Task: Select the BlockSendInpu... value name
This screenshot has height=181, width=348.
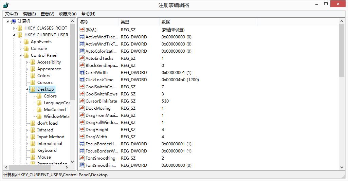Action: (102, 65)
